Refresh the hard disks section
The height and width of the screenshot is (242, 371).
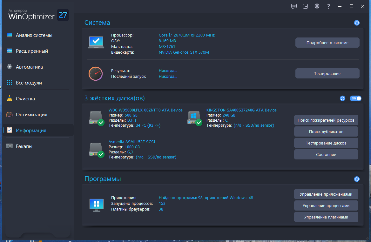pos(342,98)
